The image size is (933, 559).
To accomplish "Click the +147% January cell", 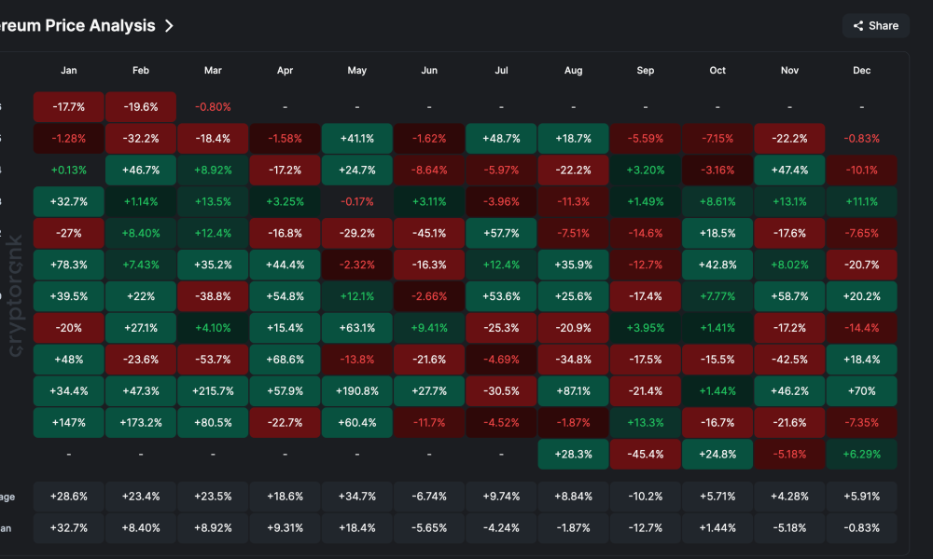I will [68, 422].
